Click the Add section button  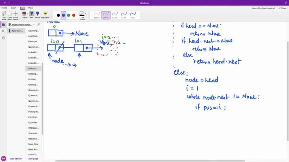(x=16, y=158)
